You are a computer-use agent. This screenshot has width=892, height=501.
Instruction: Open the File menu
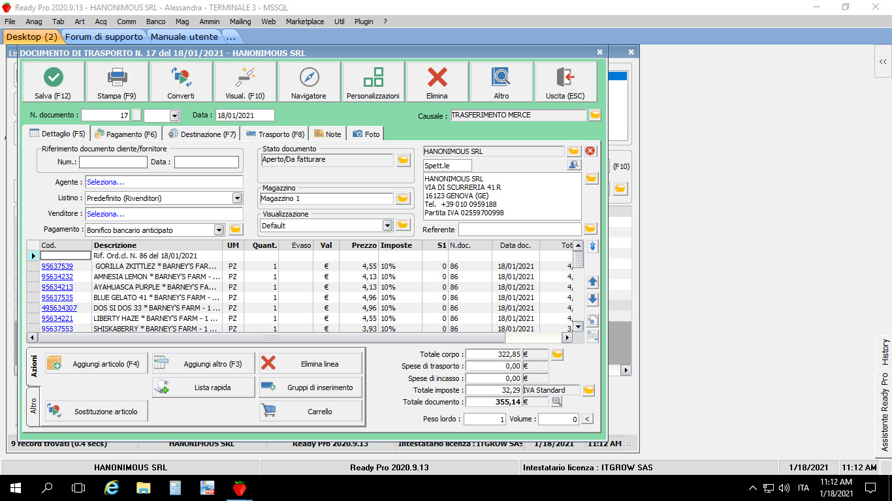click(x=10, y=22)
